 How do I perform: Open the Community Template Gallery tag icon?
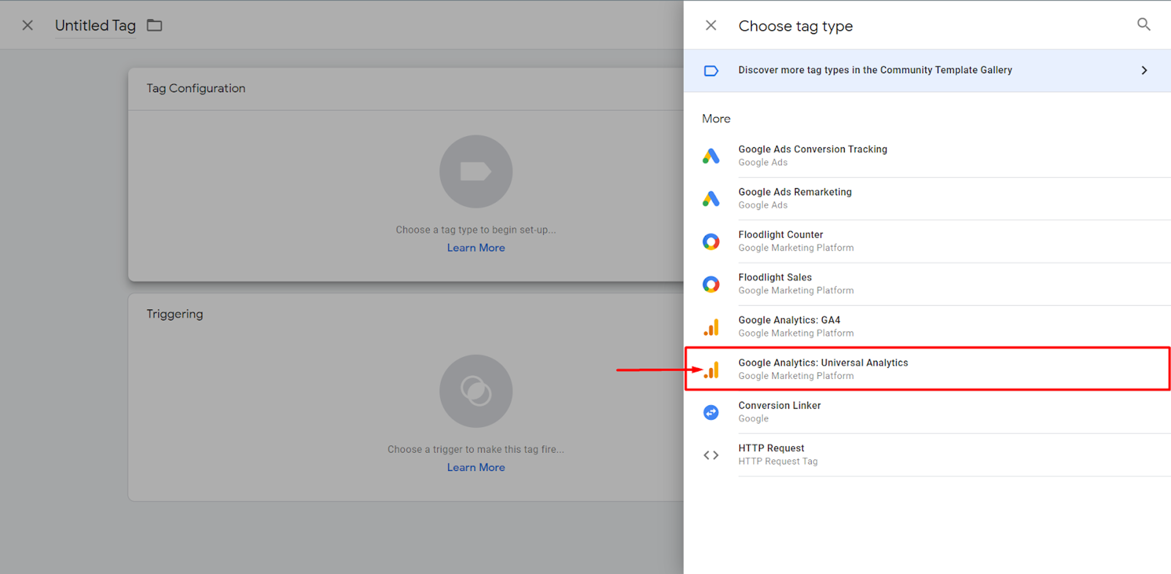[711, 71]
